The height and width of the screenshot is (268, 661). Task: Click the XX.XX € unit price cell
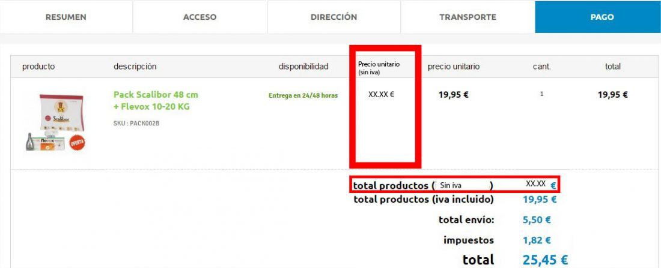pyautogui.click(x=381, y=95)
